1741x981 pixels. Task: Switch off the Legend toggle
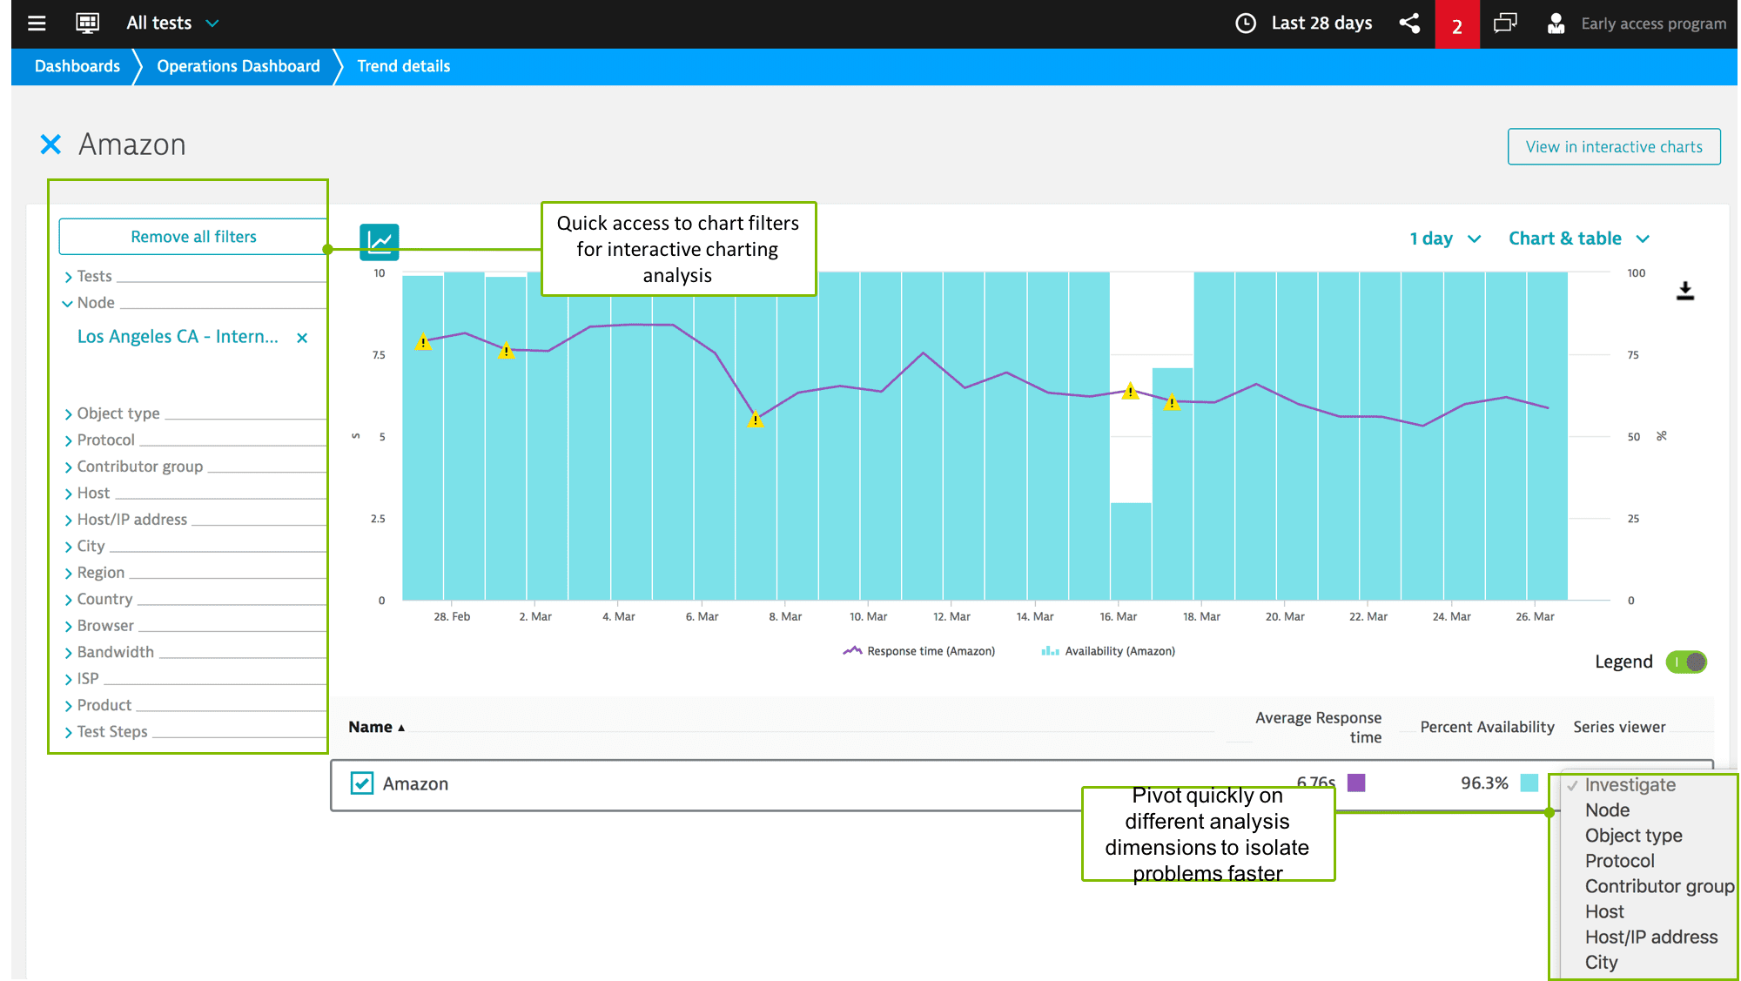tap(1686, 662)
